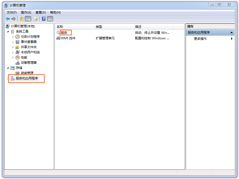Collapse the 系统工具 node
The height and width of the screenshot is (179, 239).
pyautogui.click(x=8, y=31)
